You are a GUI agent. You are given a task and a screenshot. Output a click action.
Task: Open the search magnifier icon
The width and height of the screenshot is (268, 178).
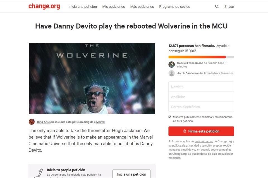pos(217,6)
